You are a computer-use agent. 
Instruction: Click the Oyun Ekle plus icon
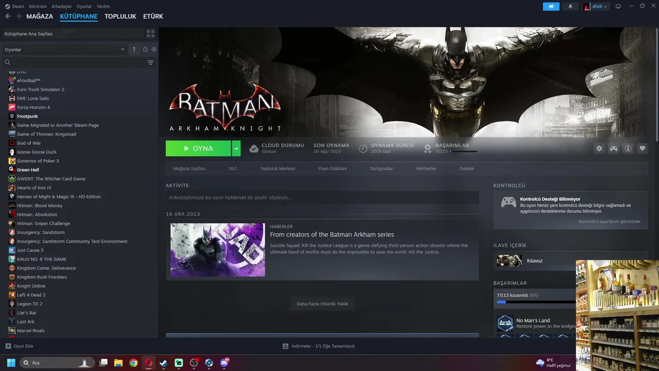[8, 346]
